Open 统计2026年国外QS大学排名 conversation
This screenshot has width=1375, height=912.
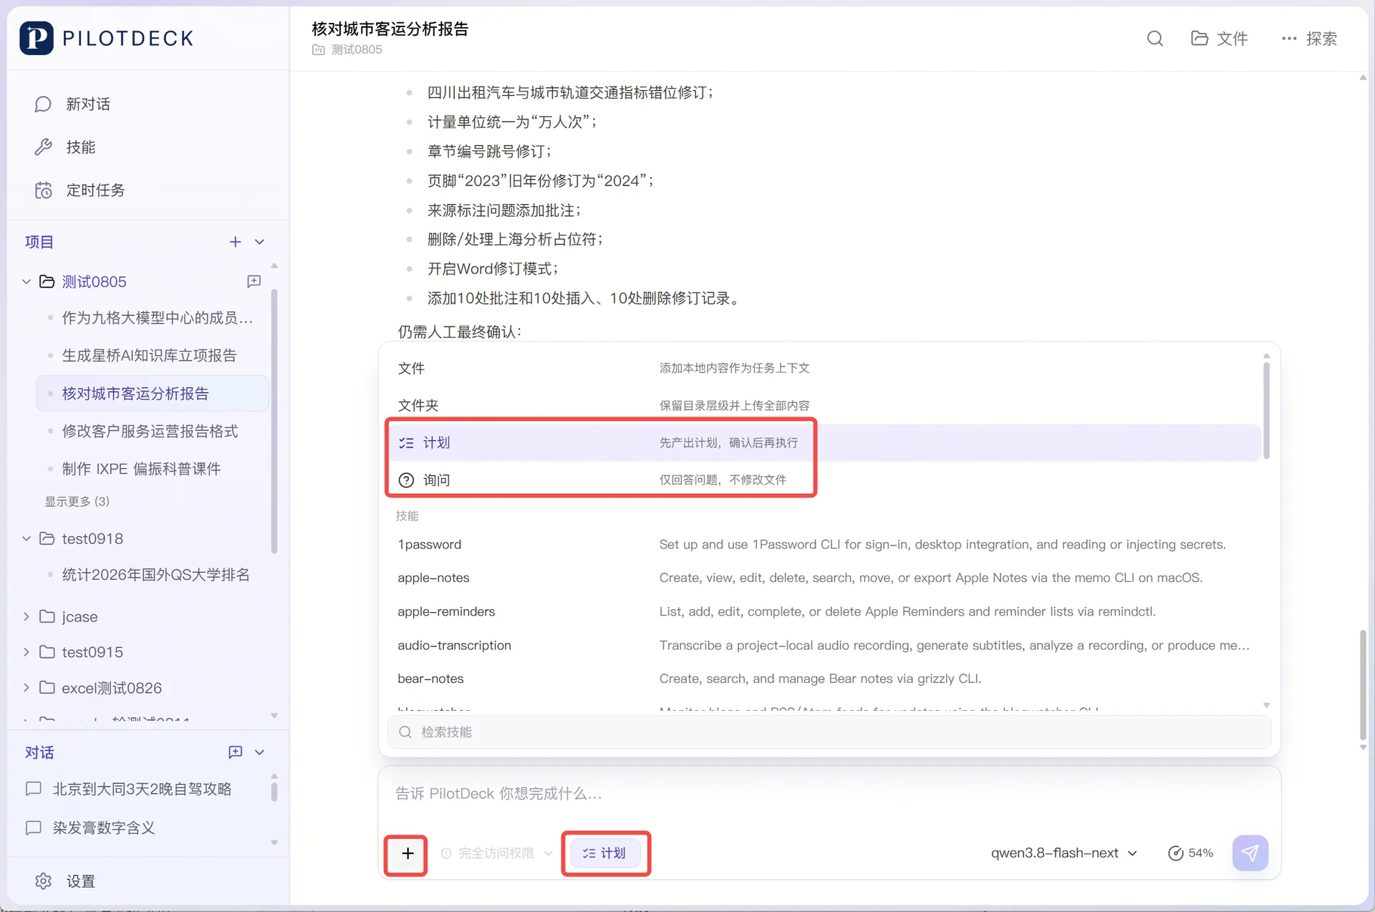pos(155,574)
